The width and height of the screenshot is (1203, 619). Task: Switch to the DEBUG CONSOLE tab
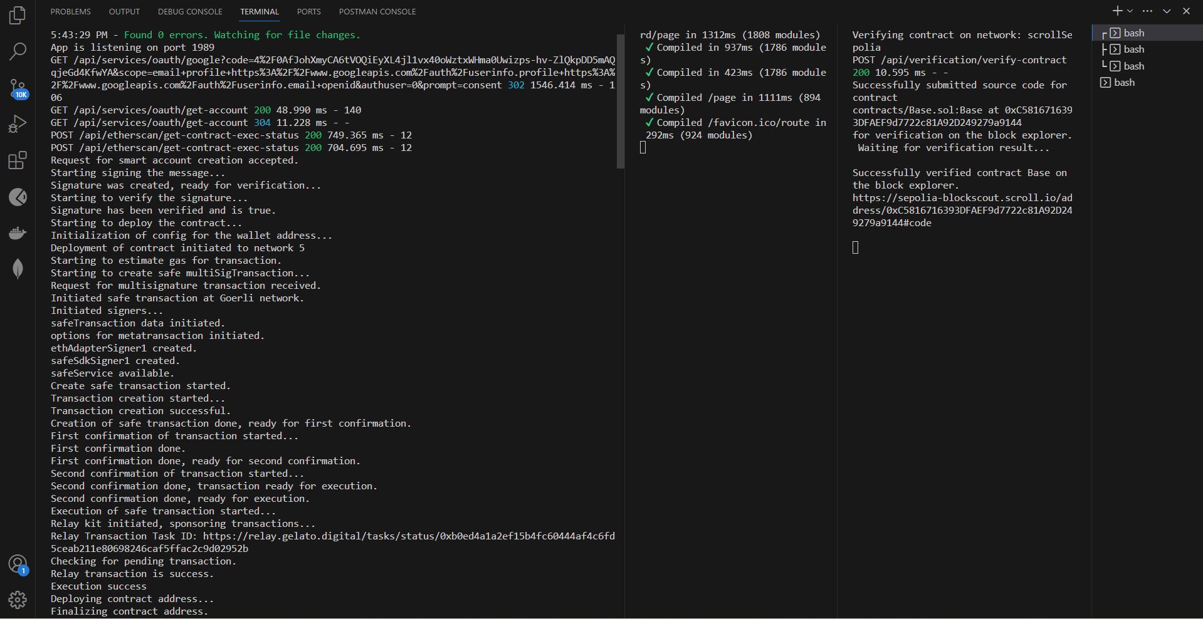tap(190, 11)
